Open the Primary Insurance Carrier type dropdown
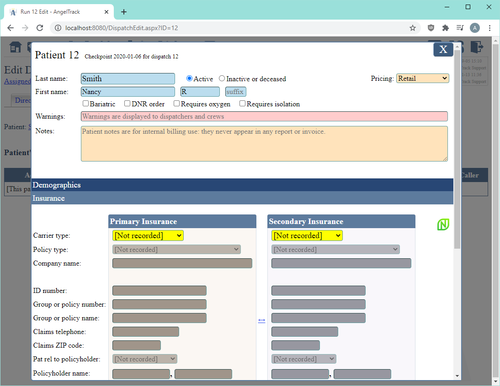 click(x=148, y=235)
